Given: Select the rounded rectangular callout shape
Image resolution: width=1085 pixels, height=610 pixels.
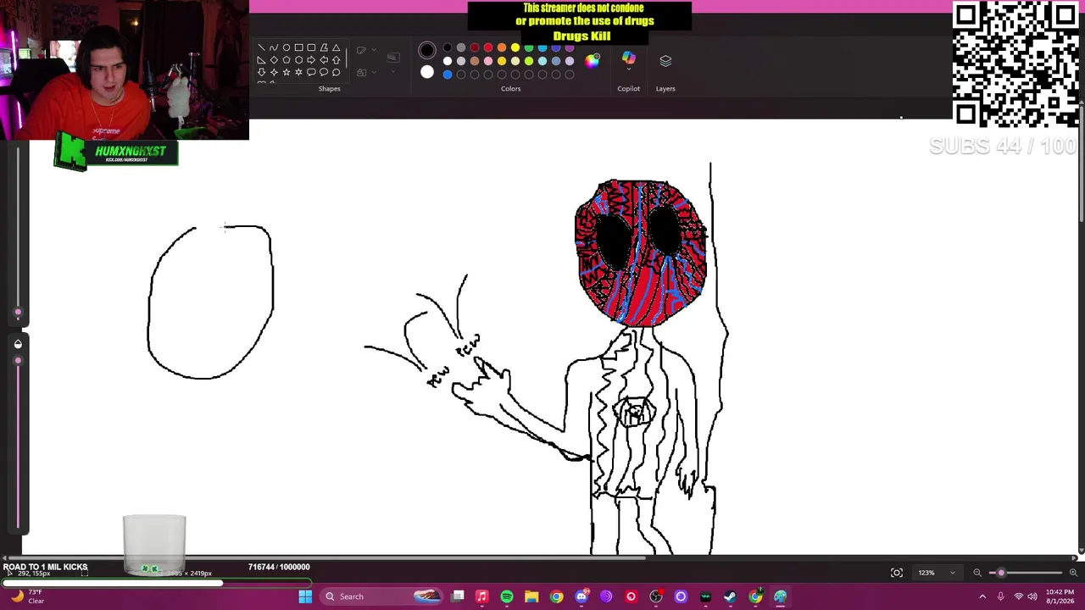Looking at the screenshot, I should (x=311, y=72).
